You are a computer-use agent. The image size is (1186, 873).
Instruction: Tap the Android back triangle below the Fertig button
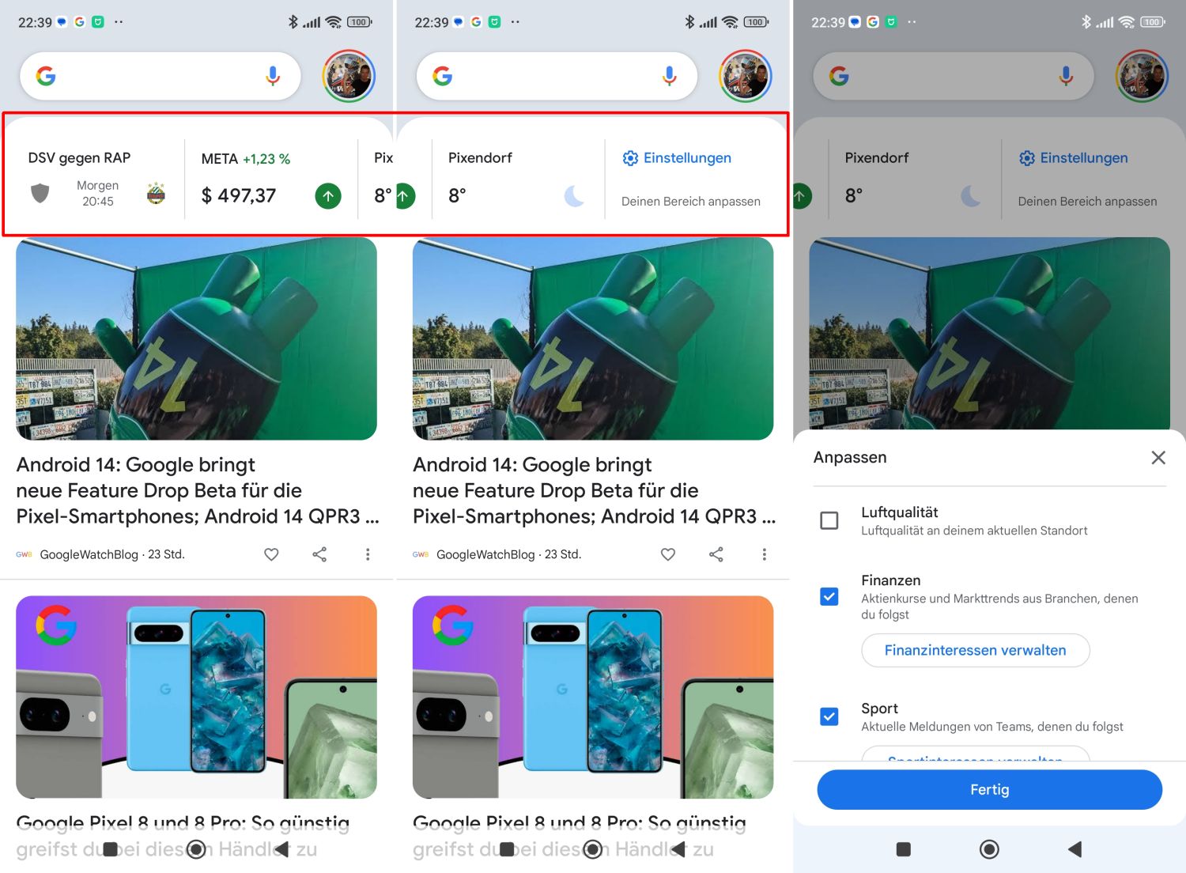point(1075,849)
